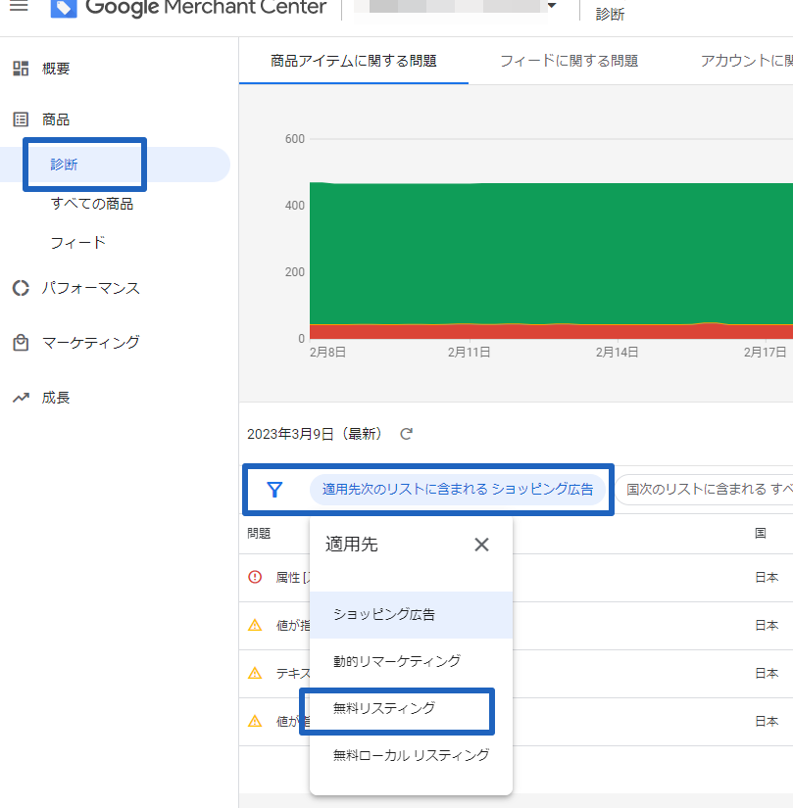Expand the account selector dropdown arrow
Viewport: 793px width, 808px height.
[x=552, y=8]
